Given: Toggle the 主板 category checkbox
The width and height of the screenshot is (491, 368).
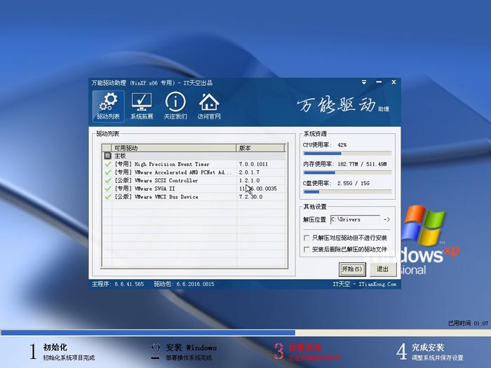Looking at the screenshot, I should click(x=108, y=156).
